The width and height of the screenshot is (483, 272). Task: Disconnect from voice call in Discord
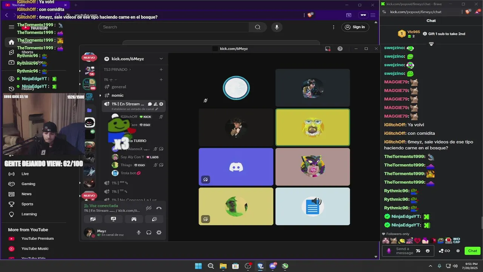pyautogui.click(x=159, y=208)
